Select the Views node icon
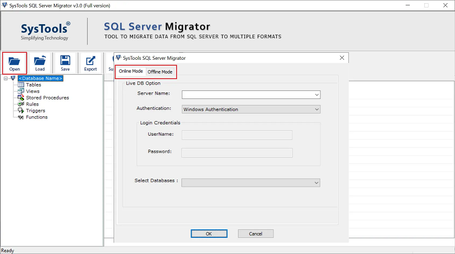Screen dimensions: 455x254 pyautogui.click(x=21, y=91)
